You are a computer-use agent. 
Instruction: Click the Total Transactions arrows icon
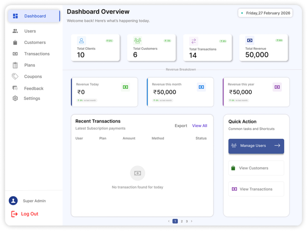(x=193, y=41)
